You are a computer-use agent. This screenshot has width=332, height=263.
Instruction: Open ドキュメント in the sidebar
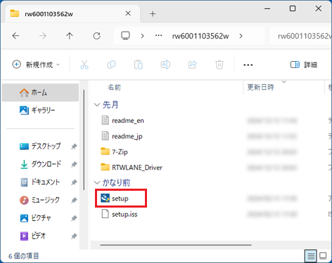point(40,182)
